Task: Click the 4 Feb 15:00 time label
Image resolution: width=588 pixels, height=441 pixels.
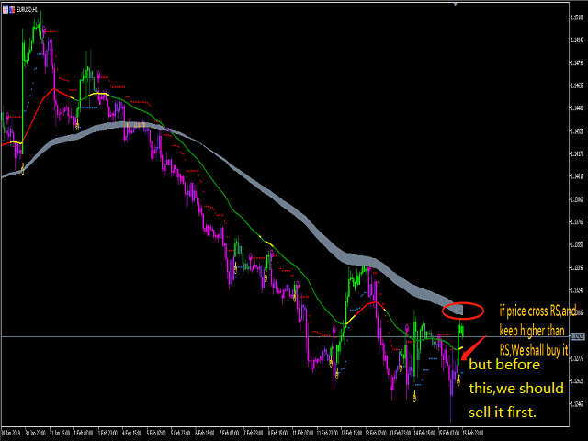Action: click(x=131, y=433)
